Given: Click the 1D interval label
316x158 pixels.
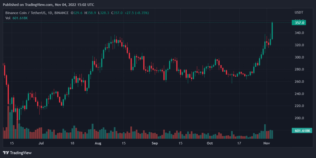Looking at the screenshot, I should (x=50, y=13).
